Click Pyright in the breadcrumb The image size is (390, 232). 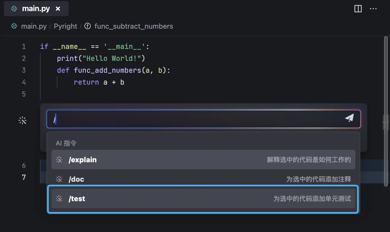(65, 26)
